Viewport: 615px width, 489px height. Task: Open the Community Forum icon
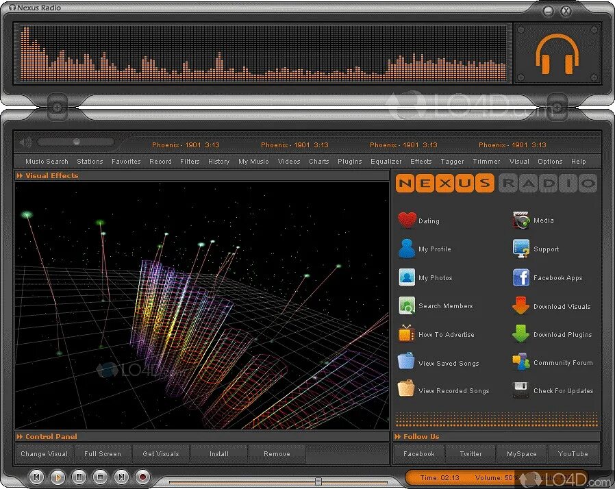tap(521, 362)
